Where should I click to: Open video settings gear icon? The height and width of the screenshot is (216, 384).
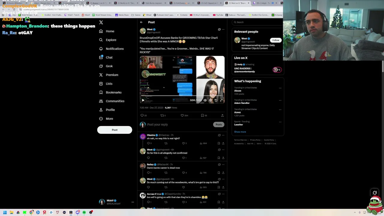pyautogui.click(x=210, y=100)
